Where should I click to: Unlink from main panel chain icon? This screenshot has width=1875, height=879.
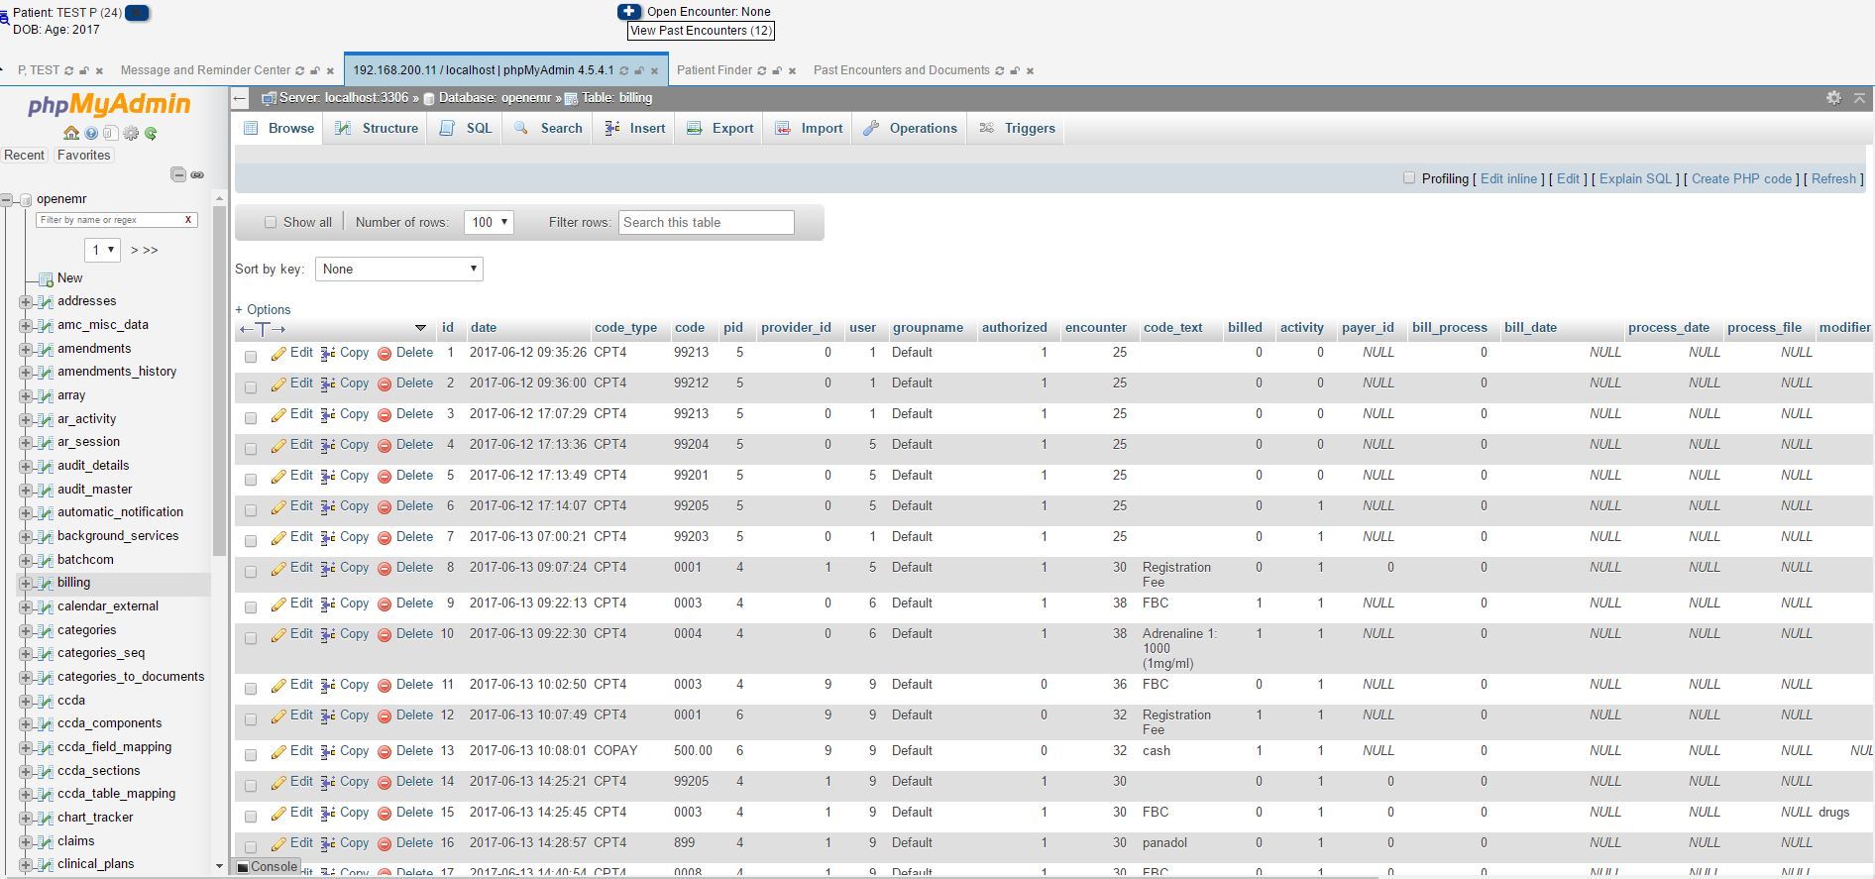(x=197, y=174)
